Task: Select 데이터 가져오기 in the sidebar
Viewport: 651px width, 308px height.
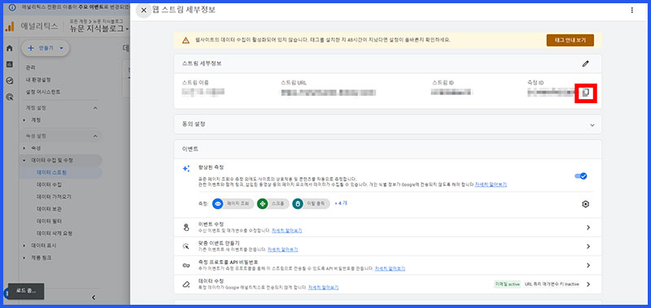Action: pos(54,197)
